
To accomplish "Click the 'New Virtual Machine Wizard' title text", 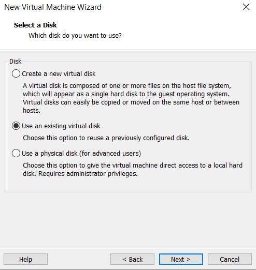I will (x=53, y=7).
